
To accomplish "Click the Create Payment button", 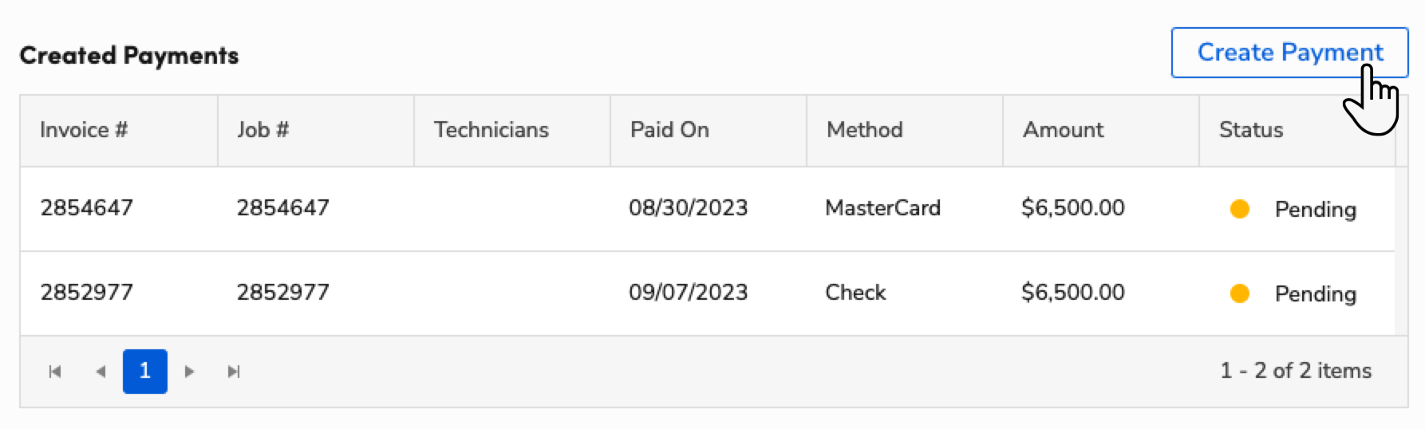I will coord(1289,53).
